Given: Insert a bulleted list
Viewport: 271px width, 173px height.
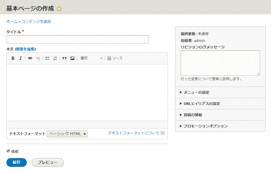Looking at the screenshot, I should [x=48, y=58].
